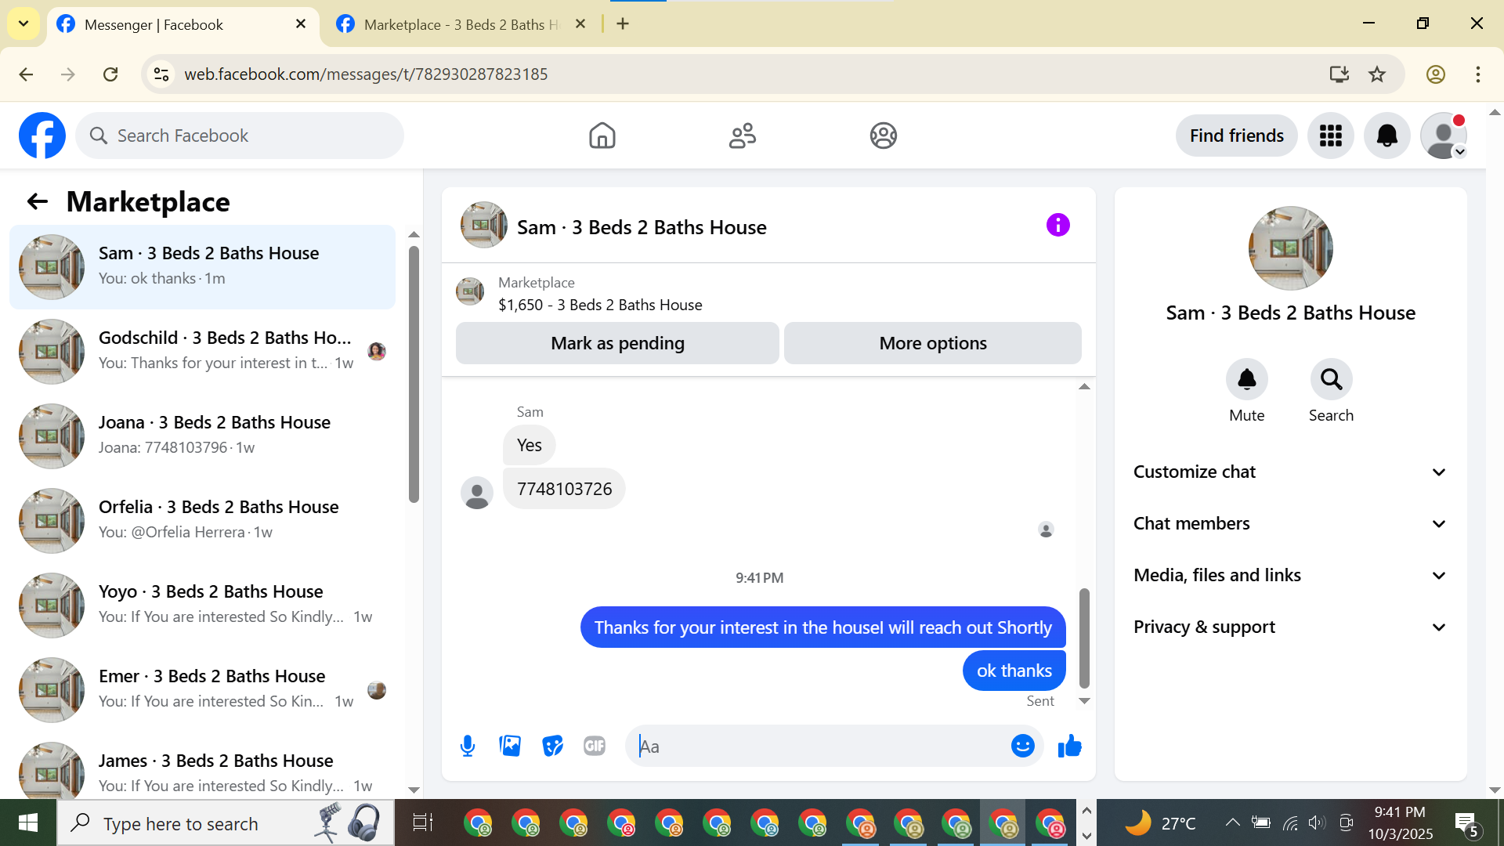Open the Friends icon in top navigation

point(743,136)
